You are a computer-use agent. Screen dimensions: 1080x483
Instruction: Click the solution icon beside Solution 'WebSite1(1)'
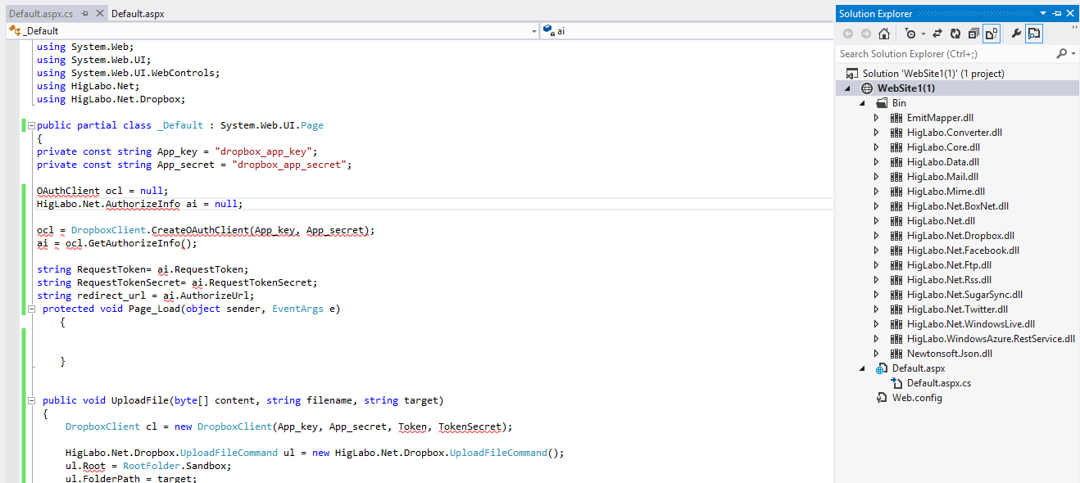(x=852, y=74)
